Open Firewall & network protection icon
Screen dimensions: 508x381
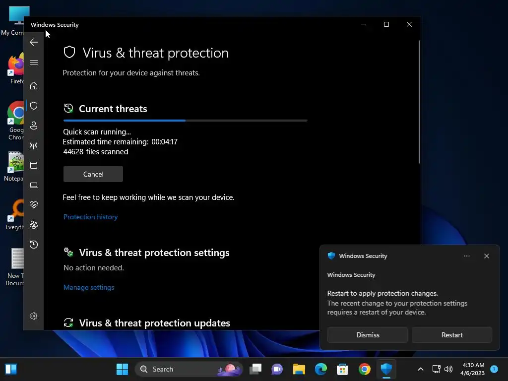(34, 145)
